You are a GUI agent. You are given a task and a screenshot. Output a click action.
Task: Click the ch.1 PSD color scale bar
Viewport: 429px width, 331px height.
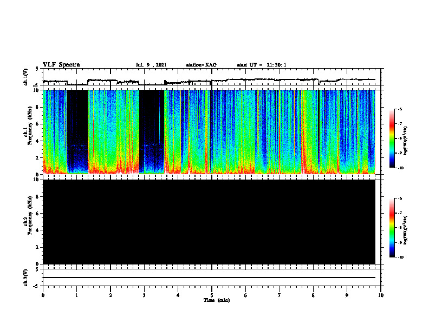[392, 138]
